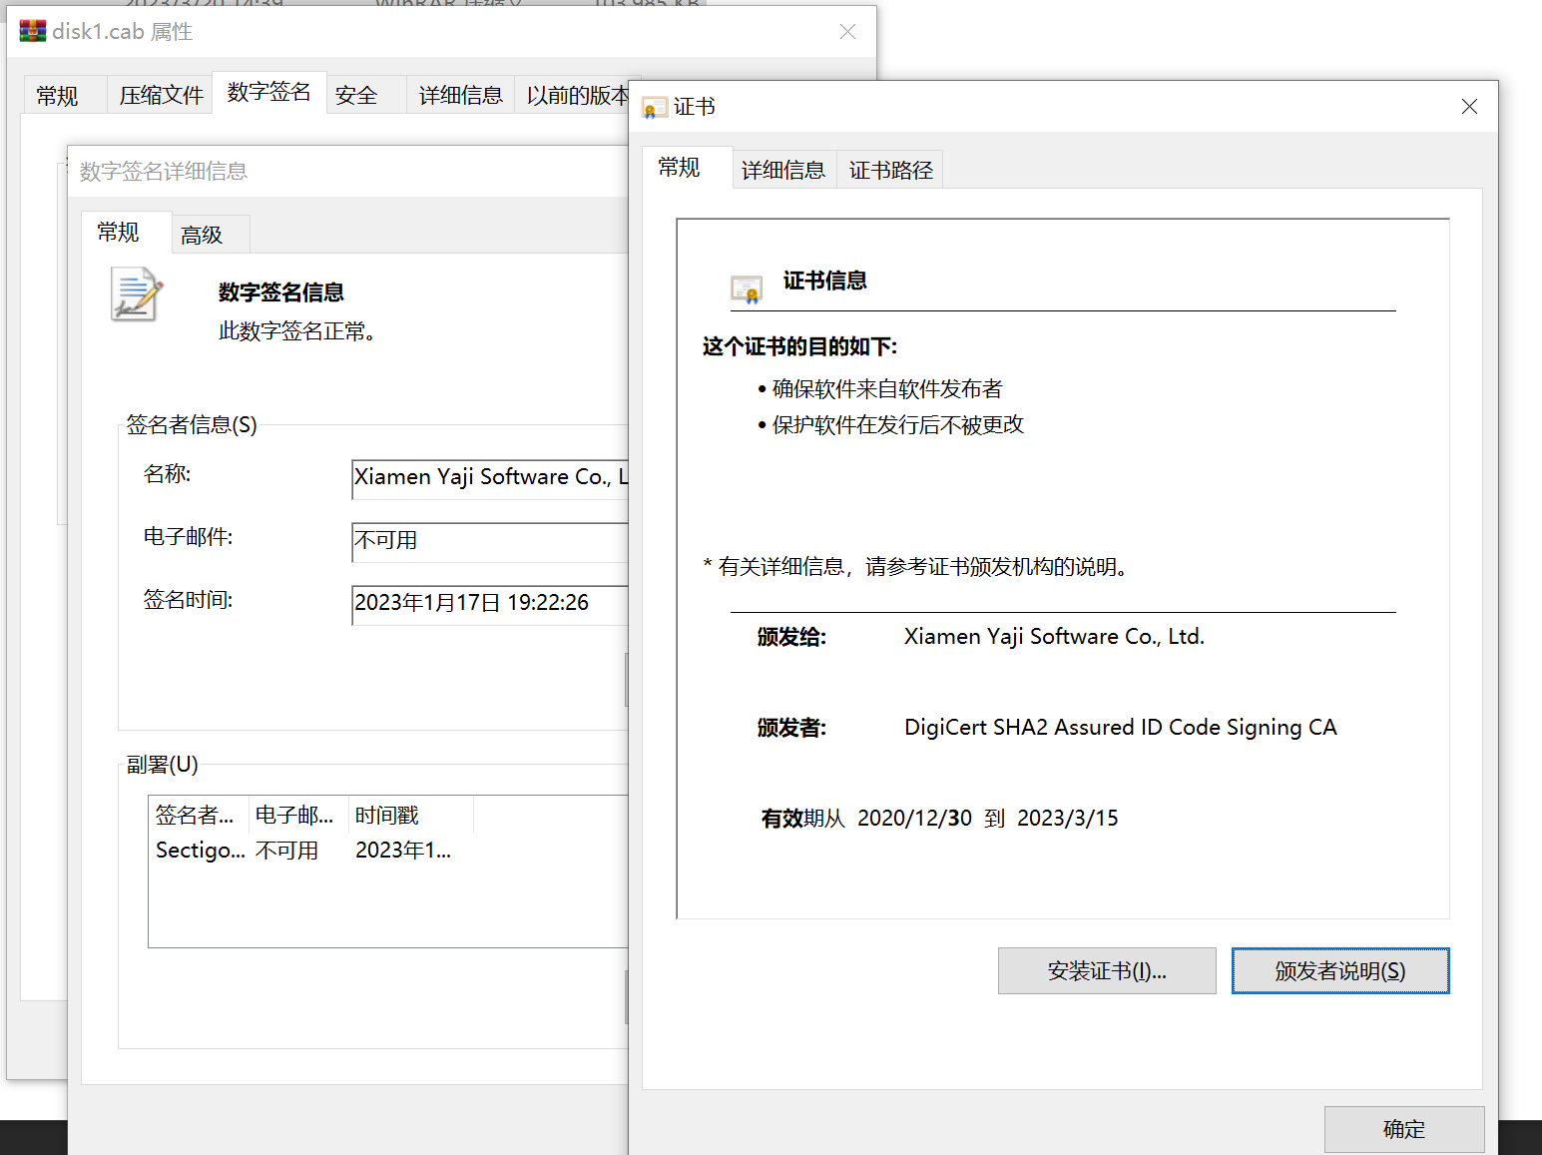Image resolution: width=1542 pixels, height=1155 pixels.
Task: Click the certificate badge icon beside 证书信息
Action: pyautogui.click(x=747, y=289)
